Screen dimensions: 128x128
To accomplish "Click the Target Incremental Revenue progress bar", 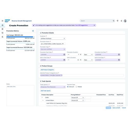I will coord(20,49).
